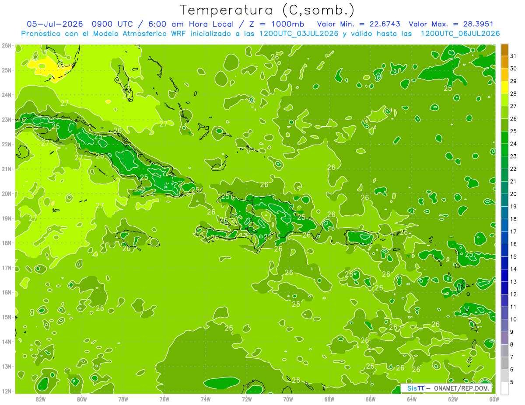Click the 68W longitude label
This screenshot has width=525, height=405.
point(329,399)
